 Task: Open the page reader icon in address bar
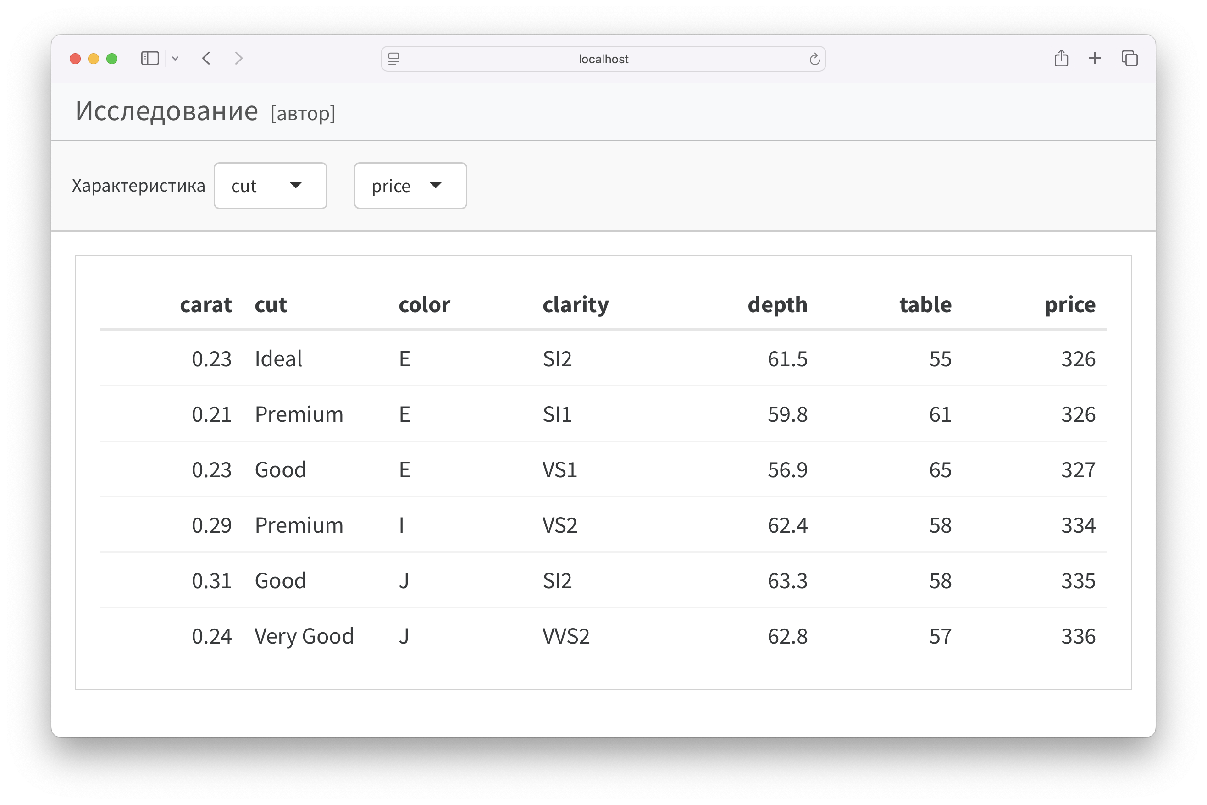(394, 59)
